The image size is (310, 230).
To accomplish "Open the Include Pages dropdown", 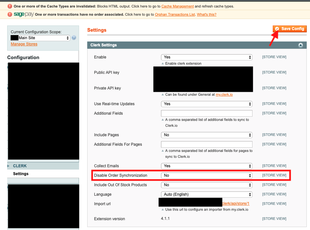I will tap(207, 135).
